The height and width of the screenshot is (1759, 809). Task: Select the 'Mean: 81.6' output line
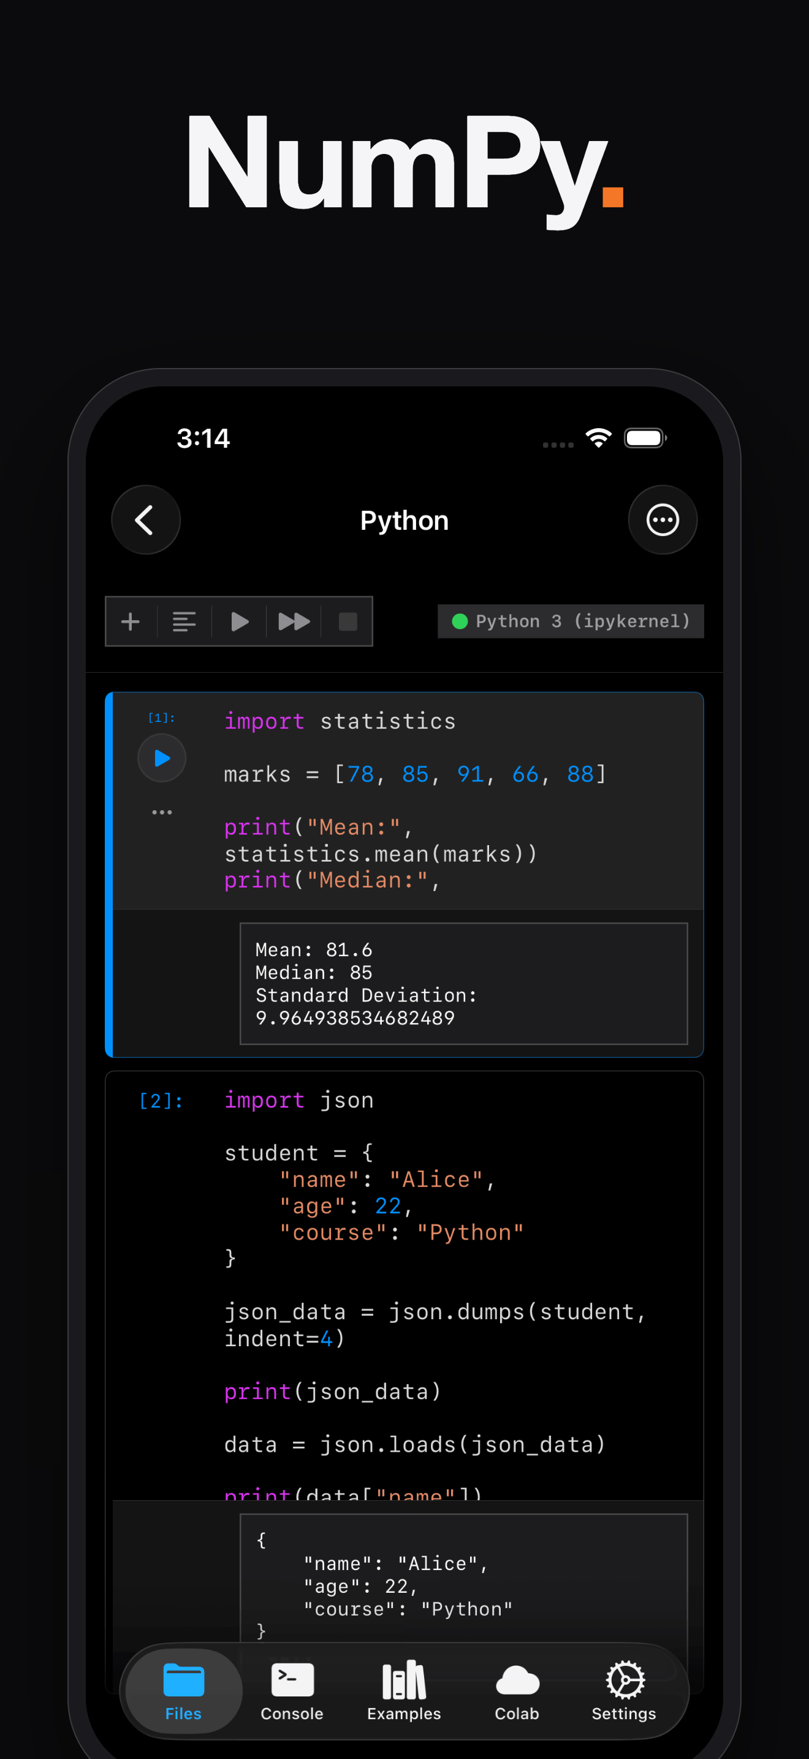pos(314,950)
